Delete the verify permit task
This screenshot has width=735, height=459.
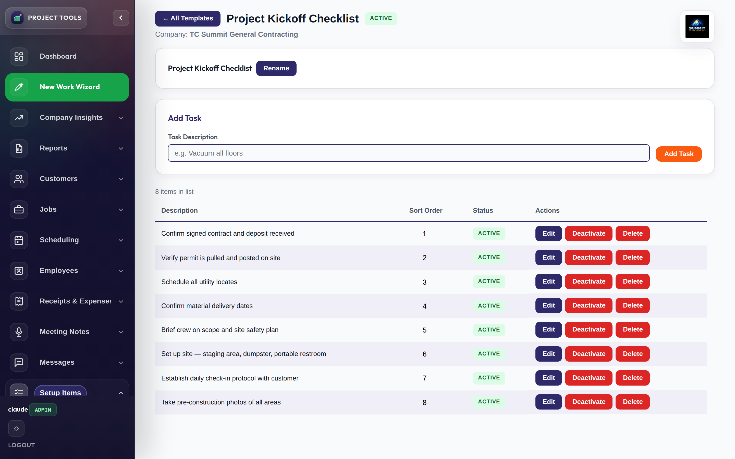coord(633,258)
